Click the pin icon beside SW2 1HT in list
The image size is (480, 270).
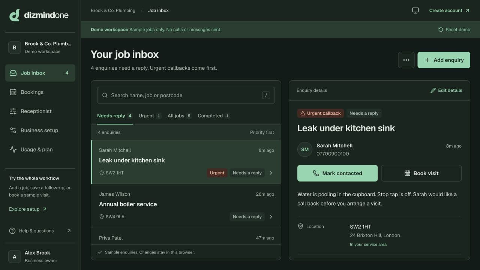click(101, 173)
